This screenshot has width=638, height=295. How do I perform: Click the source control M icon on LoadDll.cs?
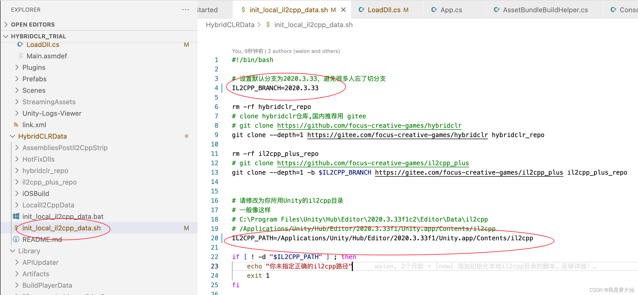tap(187, 44)
